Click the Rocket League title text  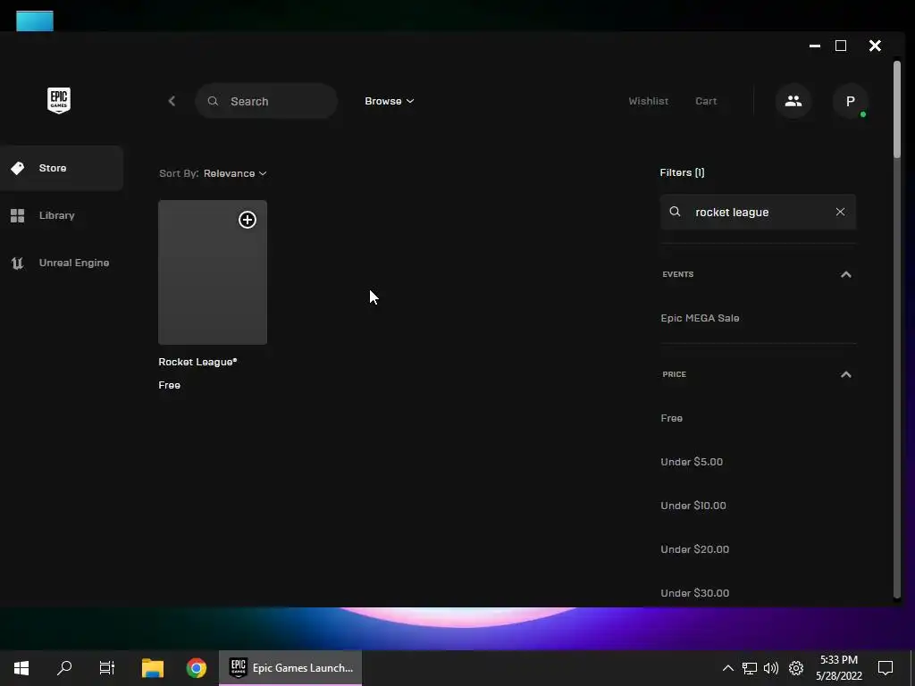[x=197, y=362]
